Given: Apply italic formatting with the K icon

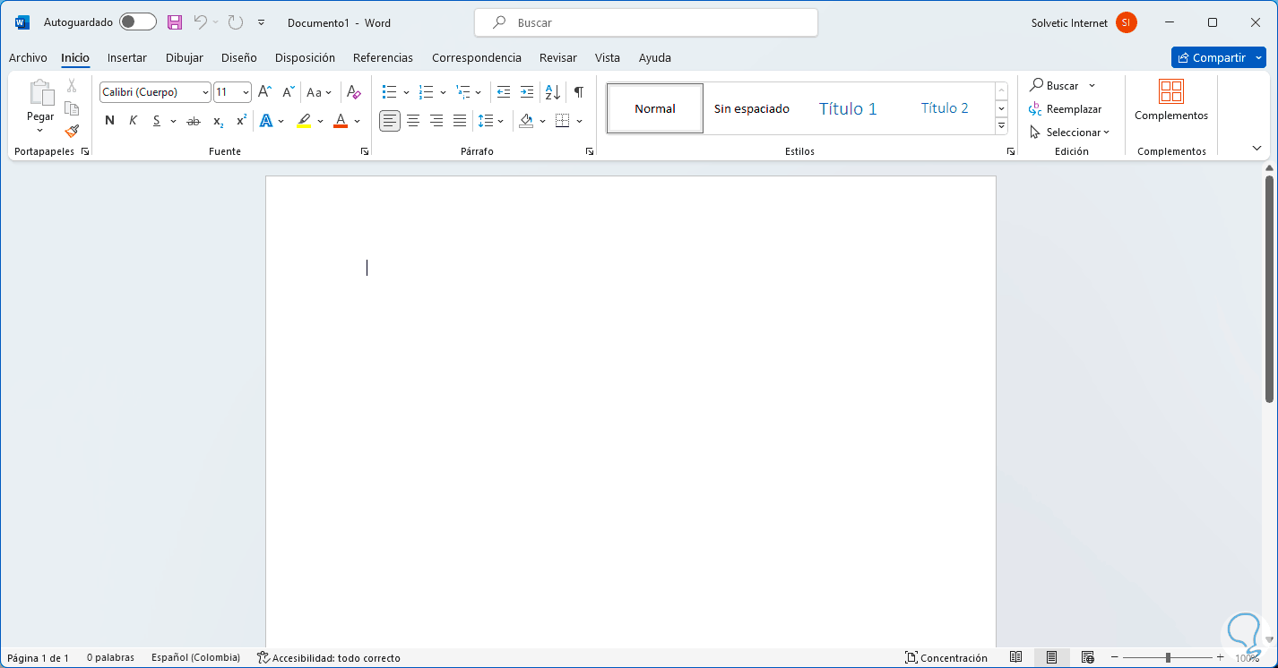Looking at the screenshot, I should click(x=132, y=120).
